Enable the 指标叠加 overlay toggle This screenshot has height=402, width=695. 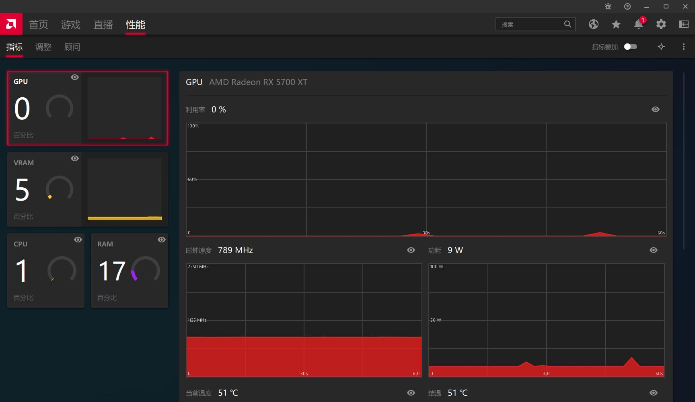[630, 47]
